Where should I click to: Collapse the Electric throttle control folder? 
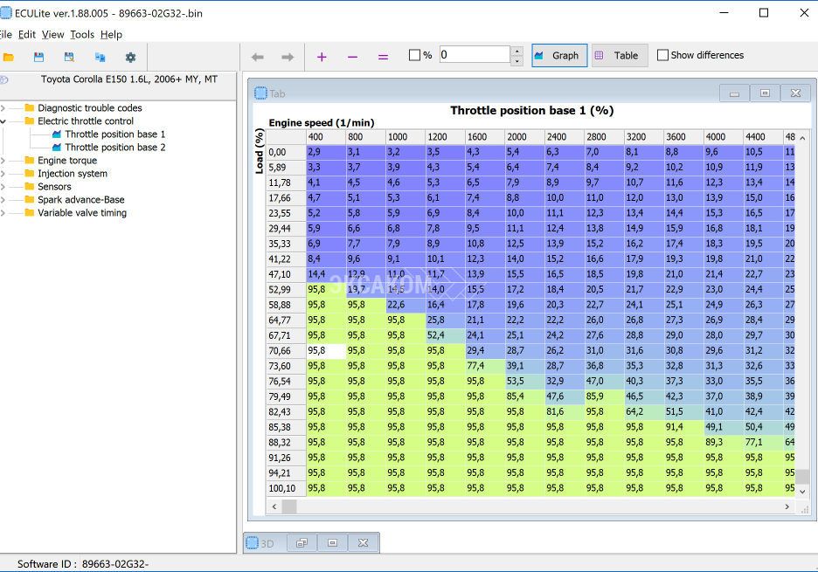pos(3,121)
